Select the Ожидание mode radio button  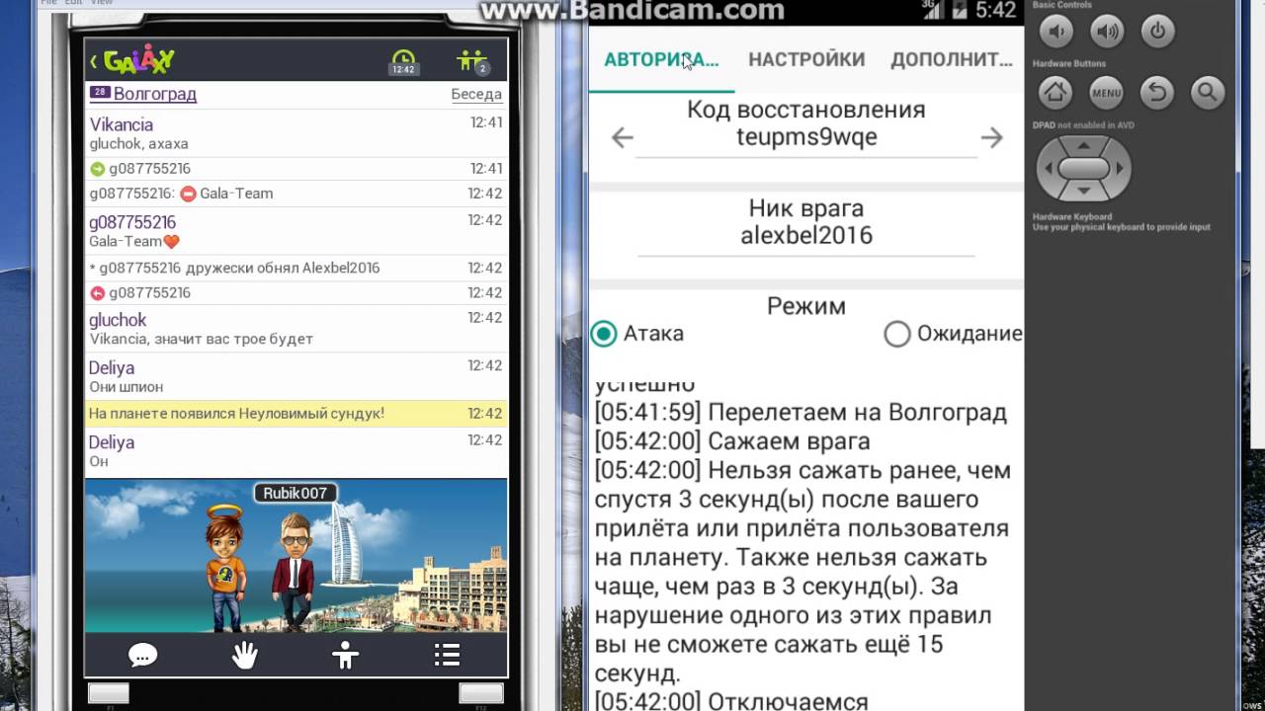click(x=896, y=334)
